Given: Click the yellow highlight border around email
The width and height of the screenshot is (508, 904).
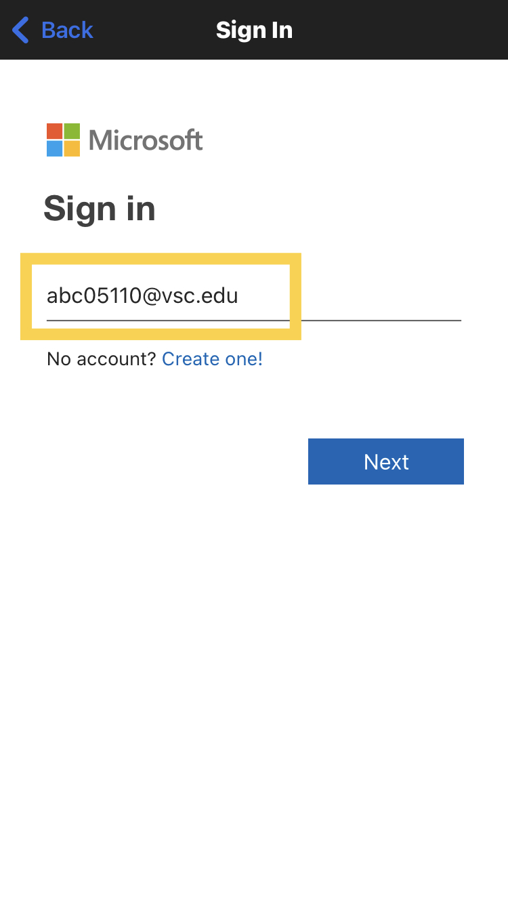Looking at the screenshot, I should coord(26,296).
